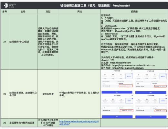Click the 1、火币钱包 line
Viewport: 168px width, 129px height.
pos(107,18)
